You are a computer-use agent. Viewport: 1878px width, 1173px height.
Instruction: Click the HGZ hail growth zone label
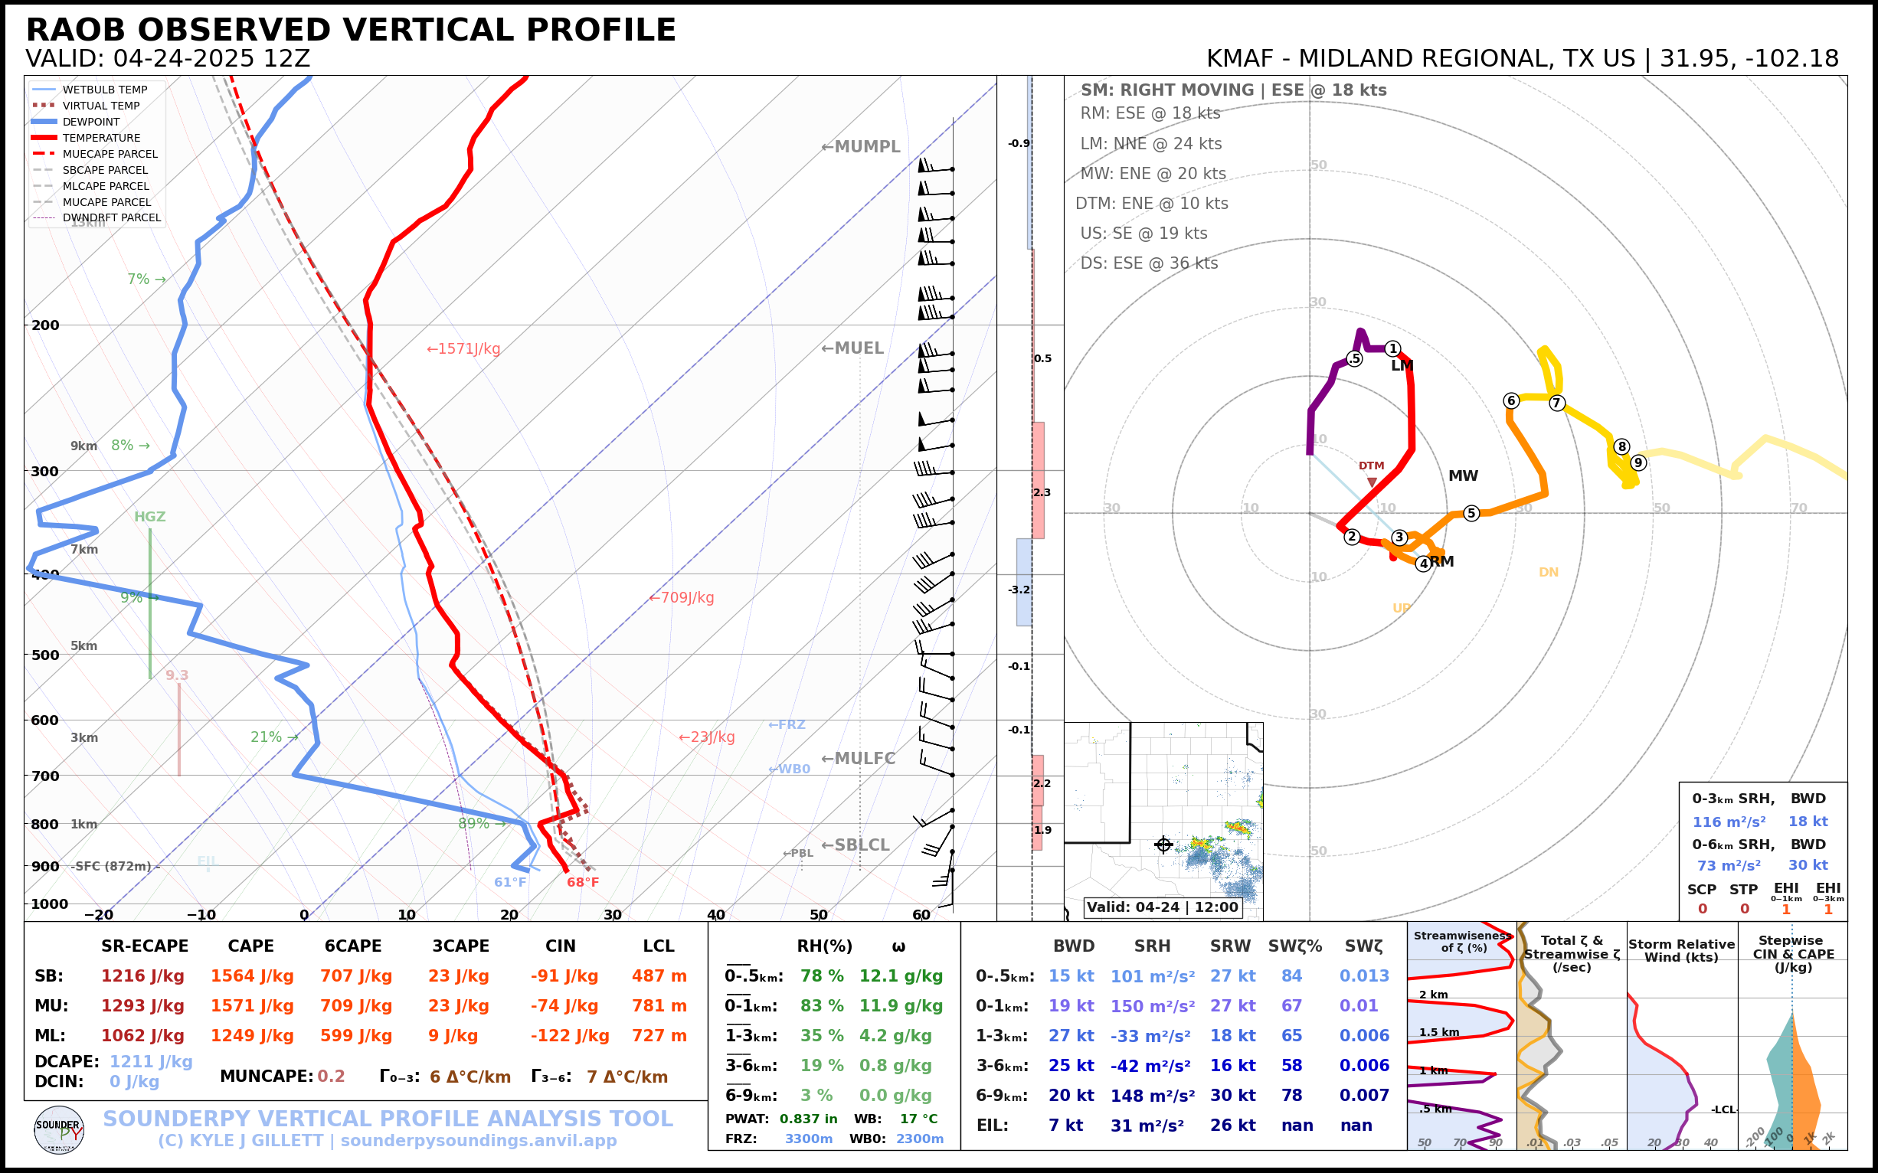[x=150, y=517]
